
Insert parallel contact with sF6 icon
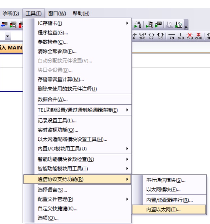(x=142, y=35)
